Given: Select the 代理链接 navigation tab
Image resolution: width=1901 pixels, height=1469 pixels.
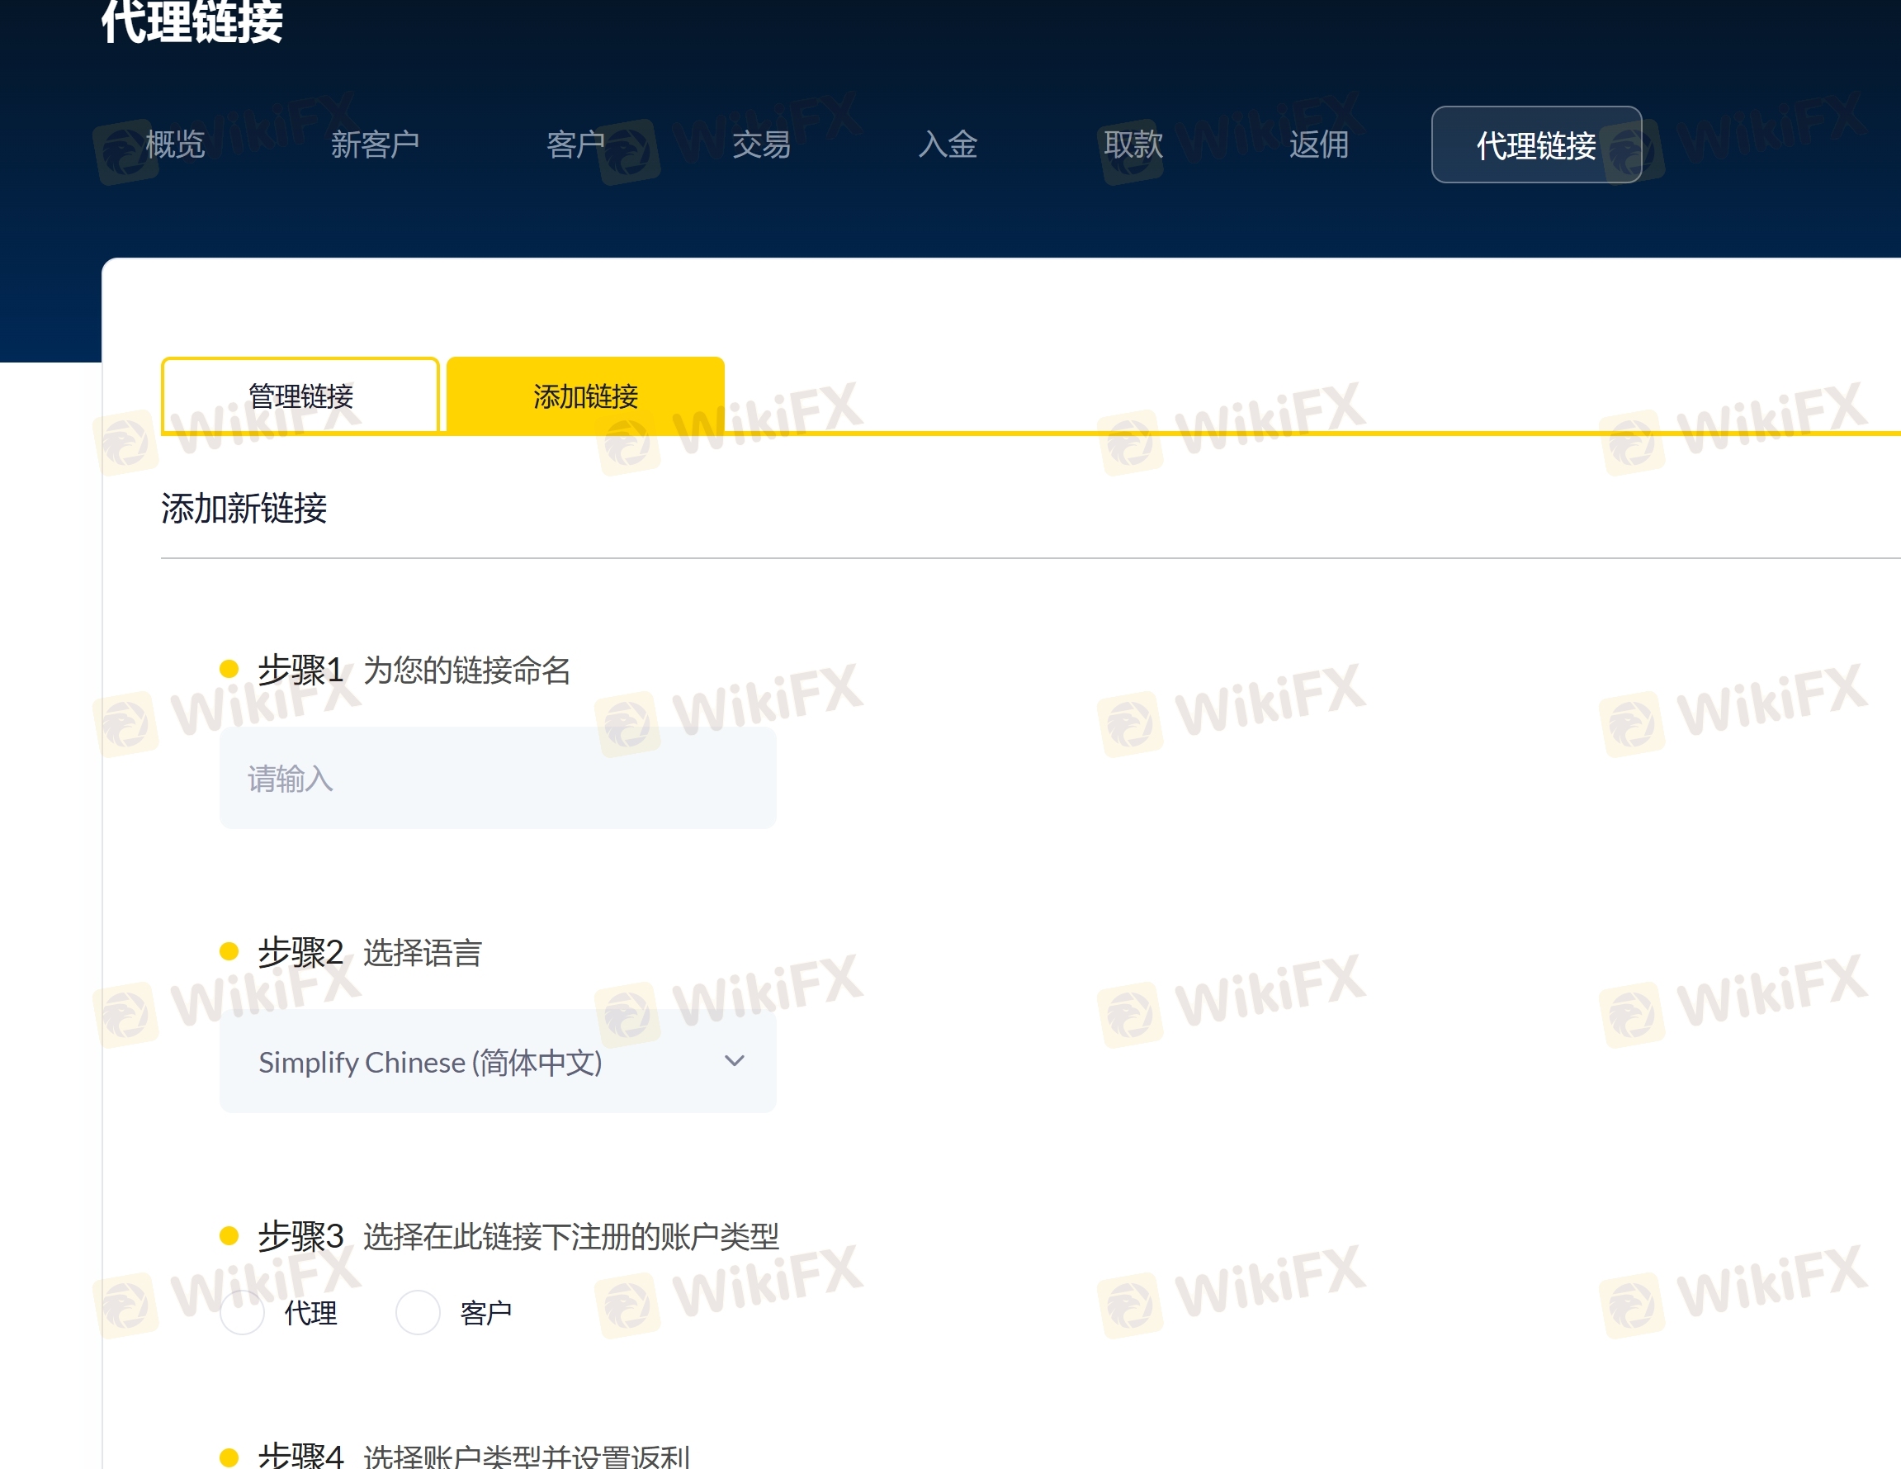Looking at the screenshot, I should (1536, 145).
